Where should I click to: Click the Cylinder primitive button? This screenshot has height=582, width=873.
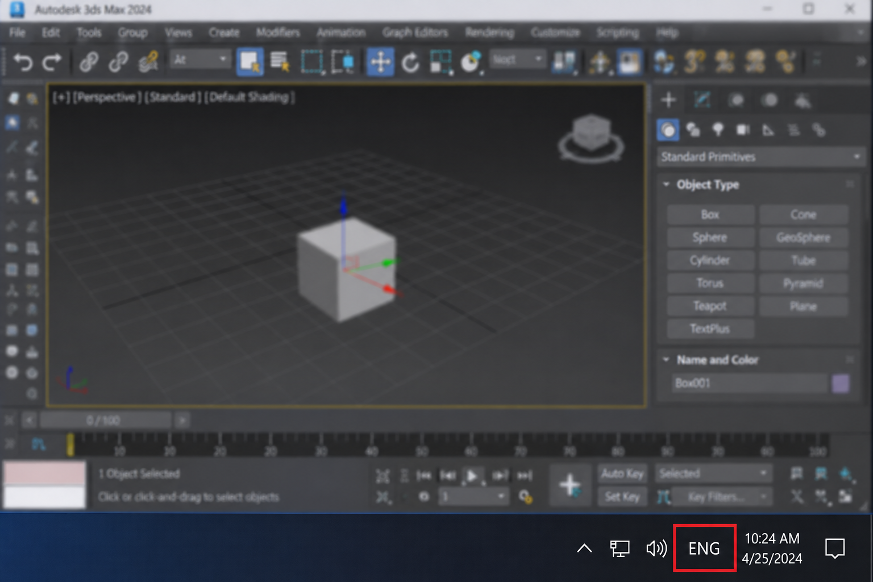click(710, 260)
